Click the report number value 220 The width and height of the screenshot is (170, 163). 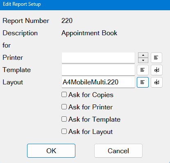tap(67, 21)
